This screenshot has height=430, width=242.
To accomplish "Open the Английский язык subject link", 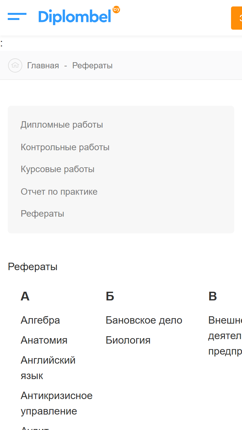I will coord(48,368).
